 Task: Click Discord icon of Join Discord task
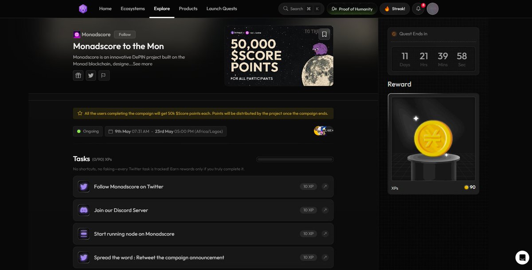click(x=84, y=210)
